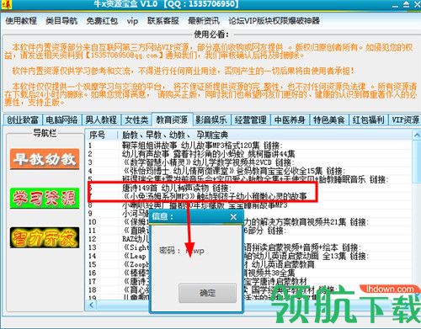Screen dimensions: 421x329
Task: Close the 信息 dialog with X
Action: pos(233,217)
